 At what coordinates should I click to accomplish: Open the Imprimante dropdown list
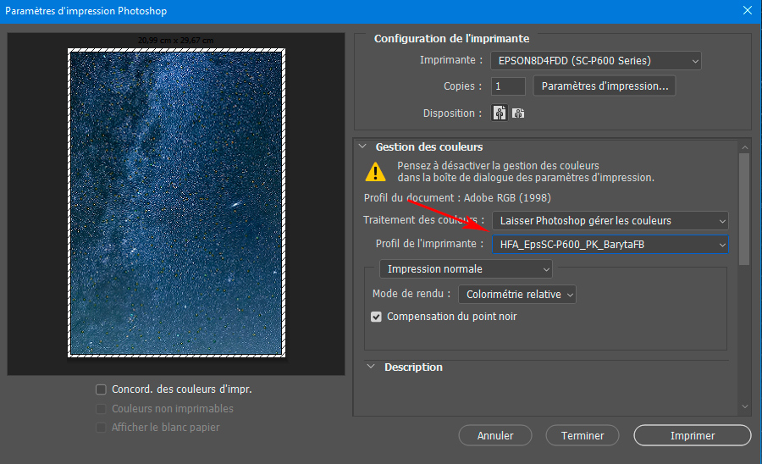pyautogui.click(x=596, y=61)
